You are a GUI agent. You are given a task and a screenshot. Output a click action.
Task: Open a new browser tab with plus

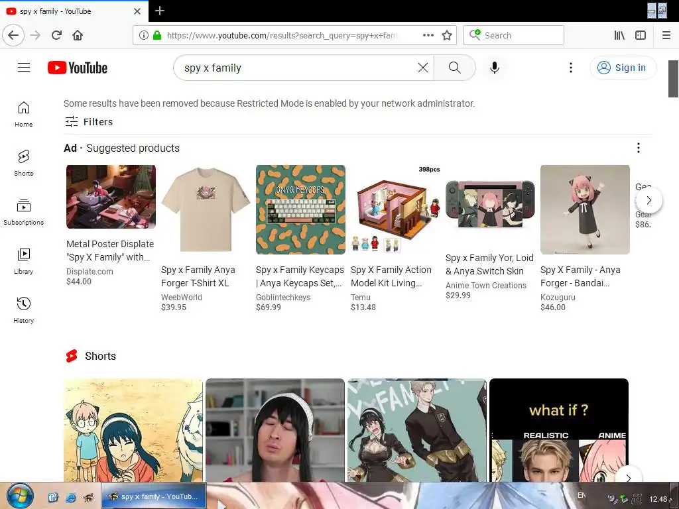(x=159, y=11)
